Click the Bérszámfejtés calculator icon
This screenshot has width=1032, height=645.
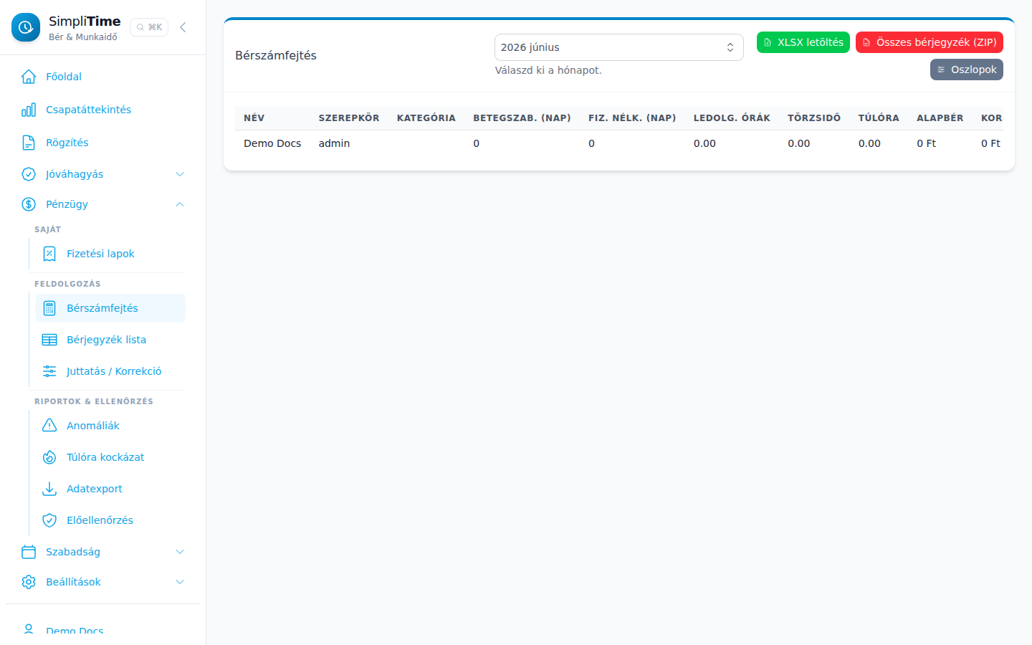49,308
